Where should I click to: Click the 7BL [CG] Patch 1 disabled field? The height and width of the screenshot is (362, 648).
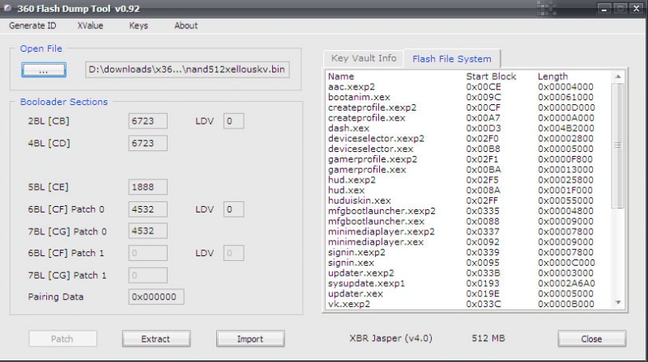(x=147, y=276)
